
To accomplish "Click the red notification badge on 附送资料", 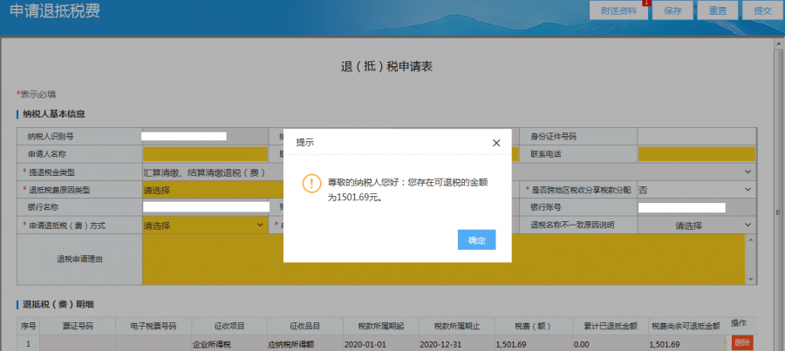I will [x=646, y=3].
